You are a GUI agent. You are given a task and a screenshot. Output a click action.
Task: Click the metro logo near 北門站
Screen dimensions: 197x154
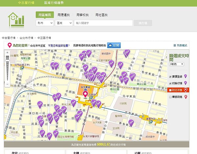click(x=22, y=68)
